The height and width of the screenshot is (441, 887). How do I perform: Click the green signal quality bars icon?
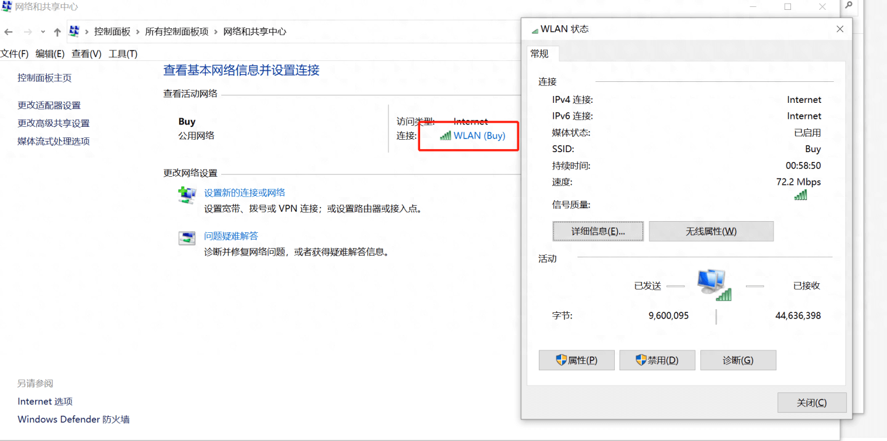[x=800, y=195]
